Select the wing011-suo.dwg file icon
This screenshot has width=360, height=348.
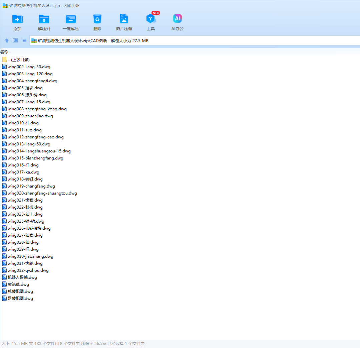(4, 130)
